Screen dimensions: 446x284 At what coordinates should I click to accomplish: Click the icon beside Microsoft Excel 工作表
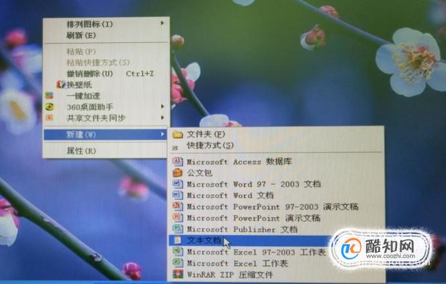coord(178,262)
